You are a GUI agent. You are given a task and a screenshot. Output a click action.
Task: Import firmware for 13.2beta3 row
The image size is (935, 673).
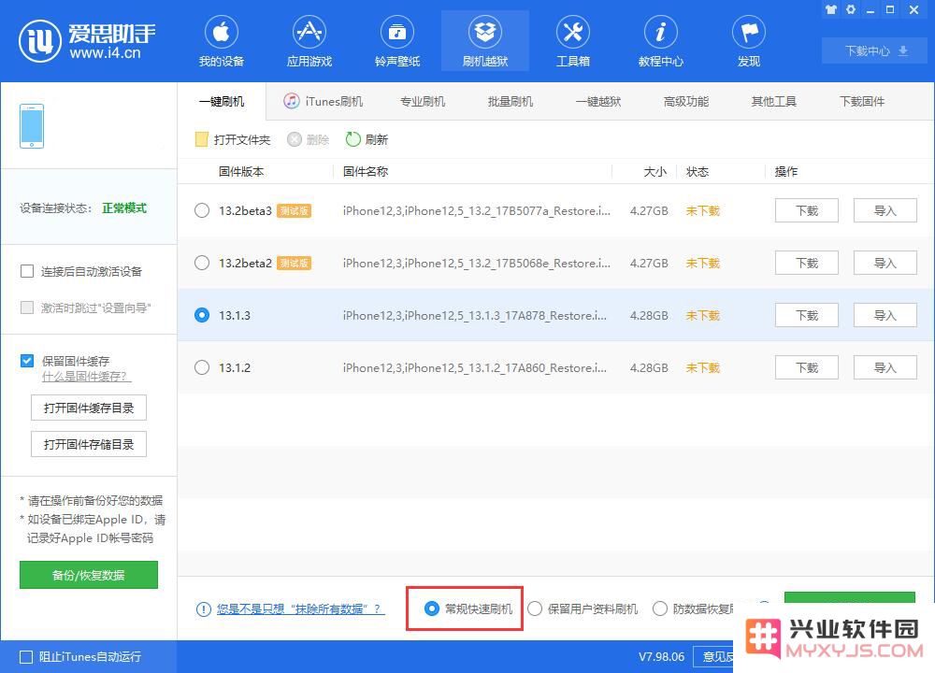(885, 210)
